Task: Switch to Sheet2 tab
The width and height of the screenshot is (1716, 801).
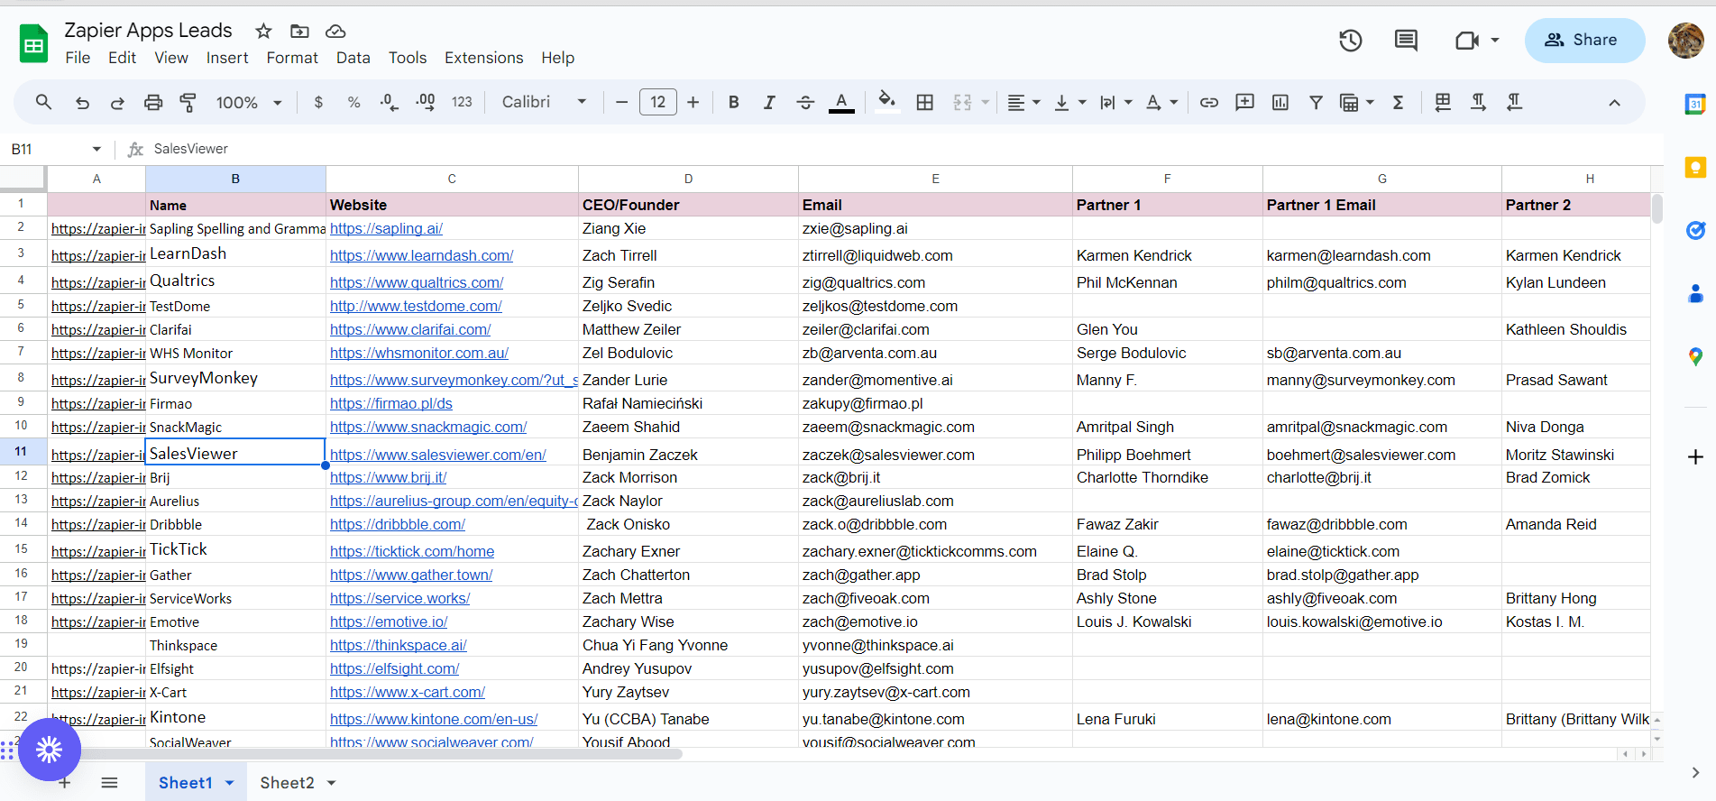Action: (x=287, y=783)
